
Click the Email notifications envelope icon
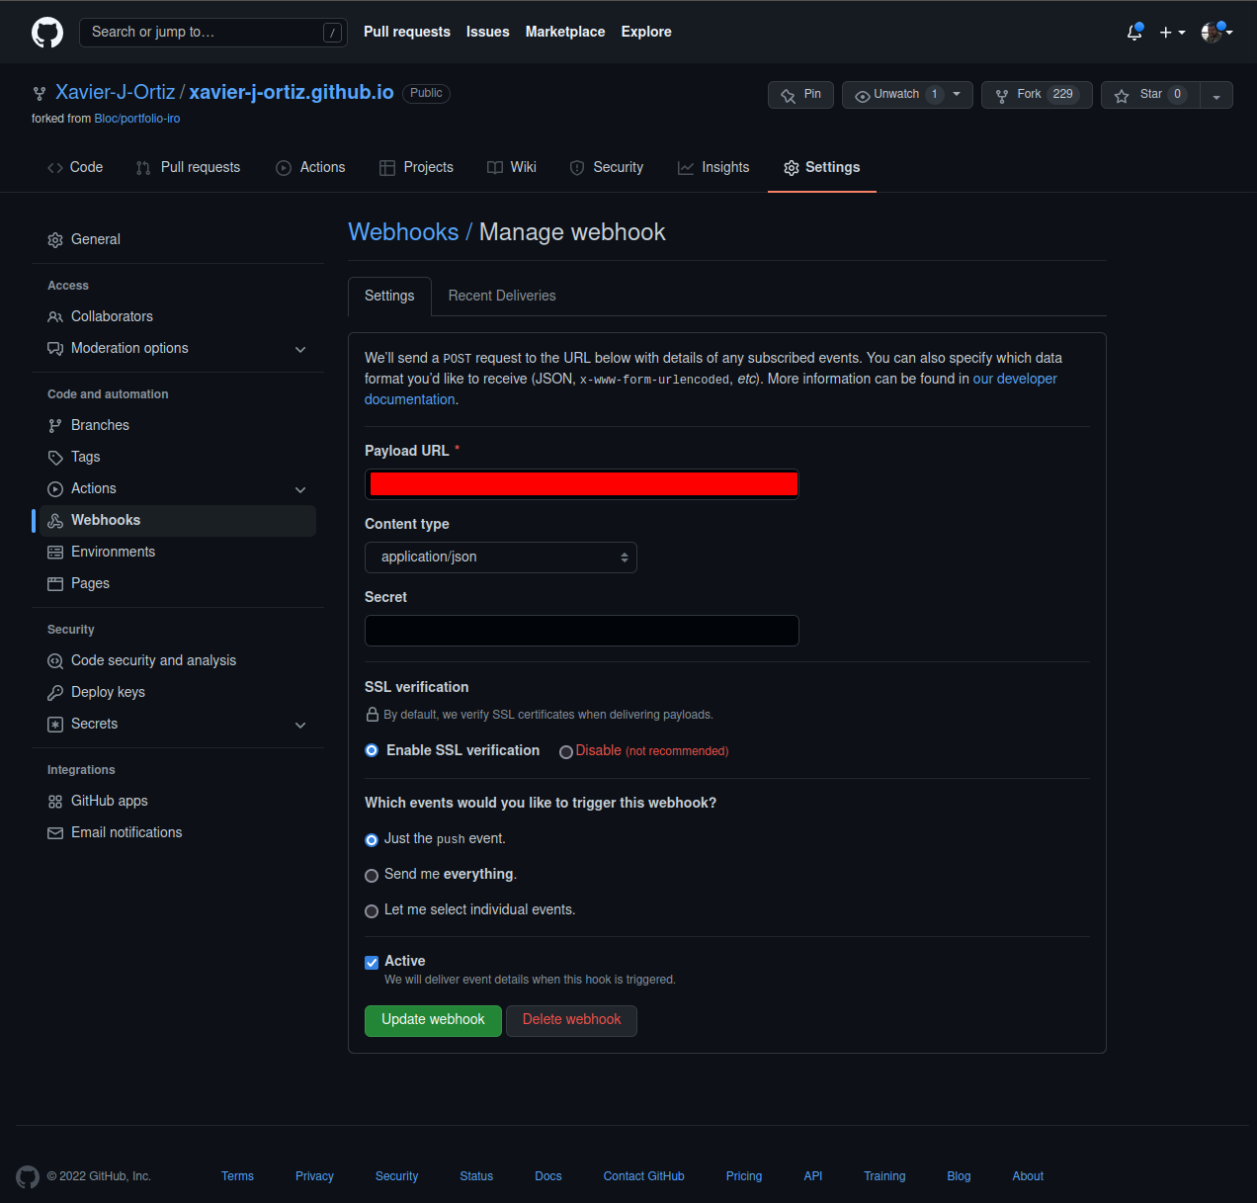54,832
